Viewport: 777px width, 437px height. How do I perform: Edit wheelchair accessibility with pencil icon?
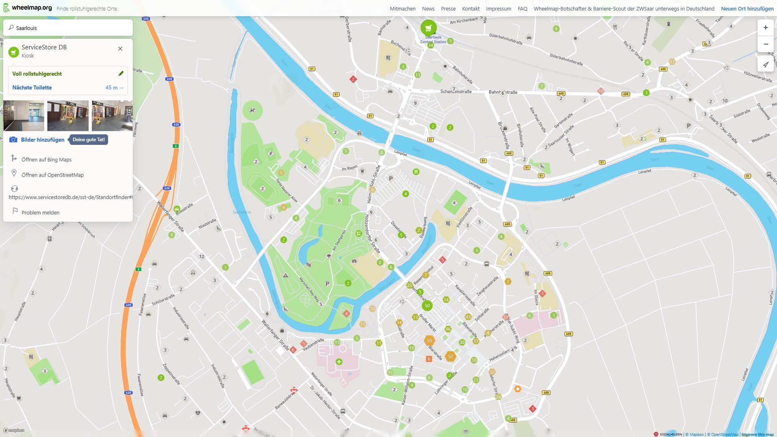(121, 74)
